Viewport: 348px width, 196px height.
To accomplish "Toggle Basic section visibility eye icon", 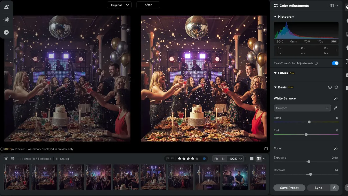I will [330, 87].
